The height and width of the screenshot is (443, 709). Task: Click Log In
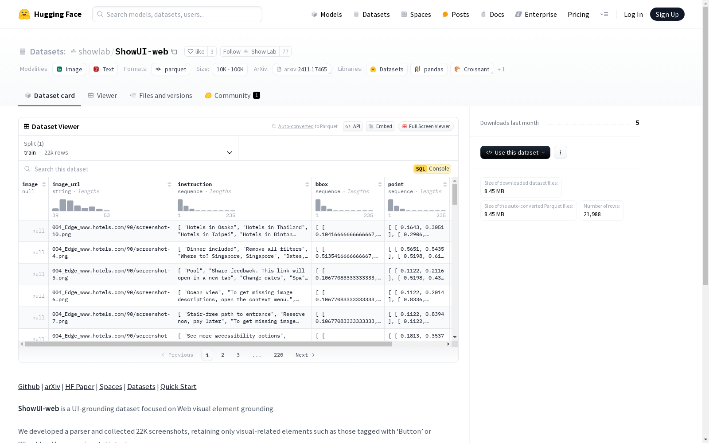point(633,14)
